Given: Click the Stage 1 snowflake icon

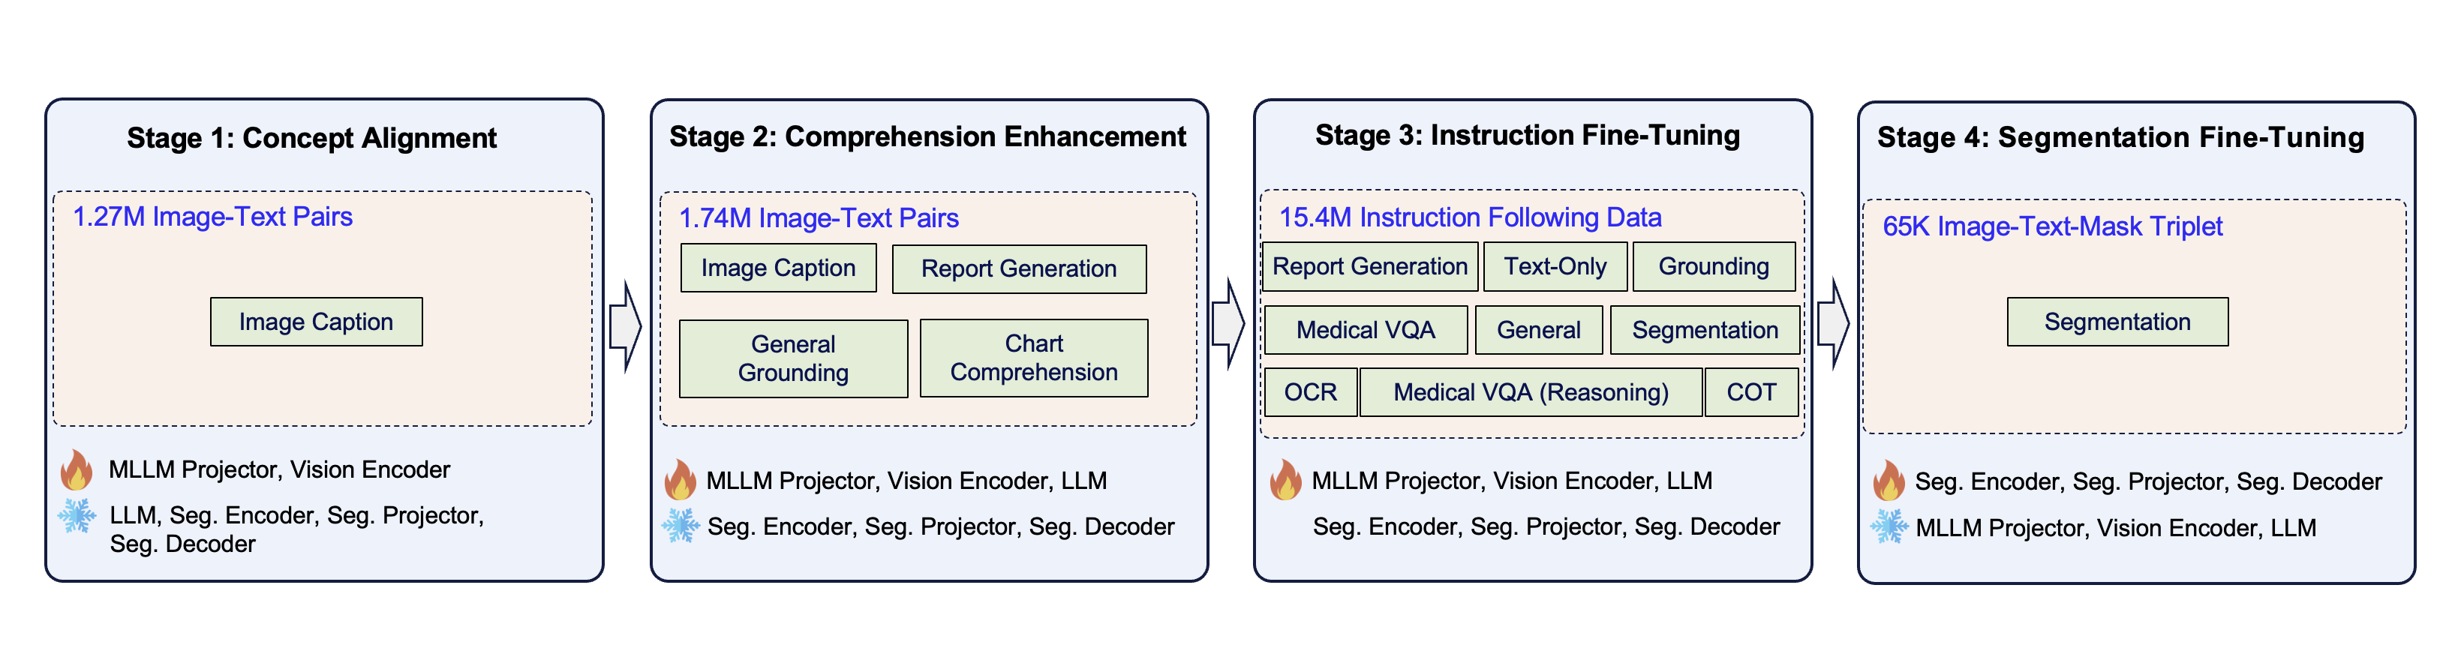Looking at the screenshot, I should pos(77,517).
